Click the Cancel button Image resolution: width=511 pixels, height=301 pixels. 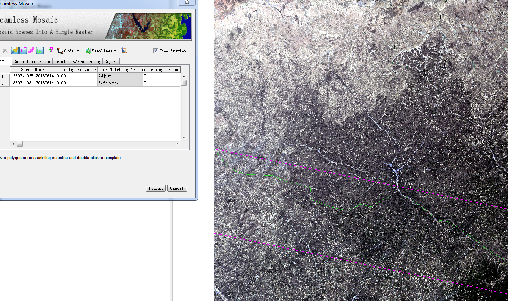(x=177, y=188)
